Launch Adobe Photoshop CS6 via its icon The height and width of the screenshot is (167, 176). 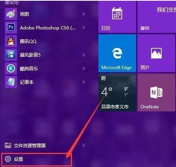click(x=11, y=27)
